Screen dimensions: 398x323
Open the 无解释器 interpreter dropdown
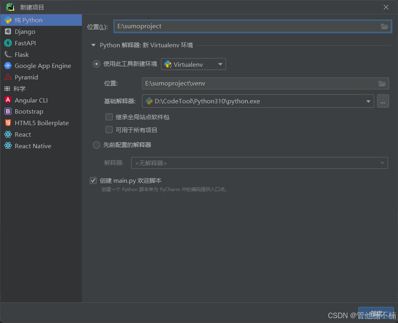coord(259,163)
